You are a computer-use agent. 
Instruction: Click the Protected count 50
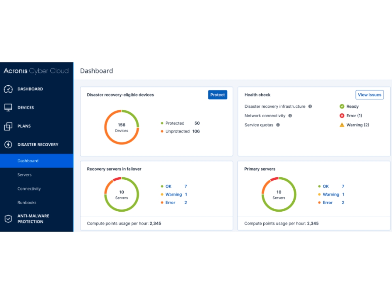coord(197,123)
